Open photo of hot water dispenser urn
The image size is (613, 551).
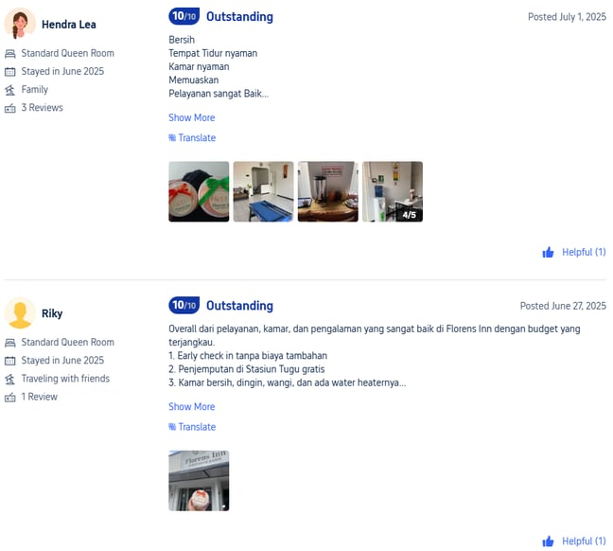(x=328, y=192)
